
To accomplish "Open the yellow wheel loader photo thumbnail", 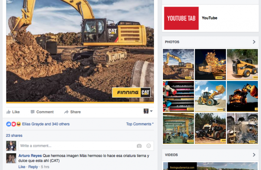I will [210, 96].
